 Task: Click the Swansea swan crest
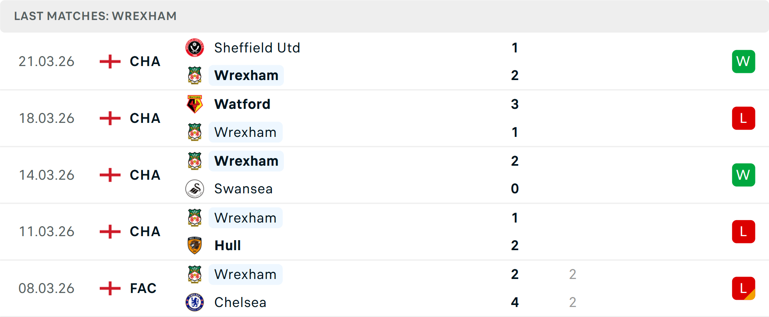195,189
